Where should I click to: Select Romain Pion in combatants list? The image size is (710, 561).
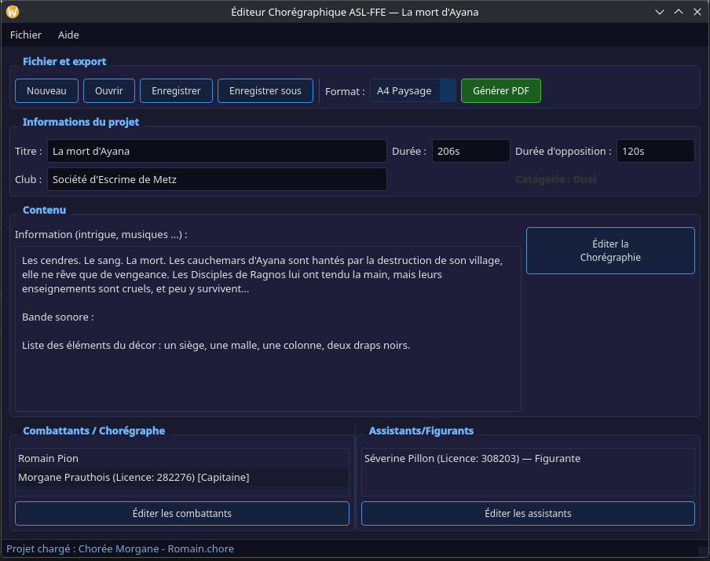[182, 458]
